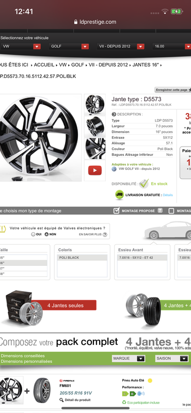Open the close-up wheel spoke thumbnail
The image size is (191, 413).
pos(95,149)
